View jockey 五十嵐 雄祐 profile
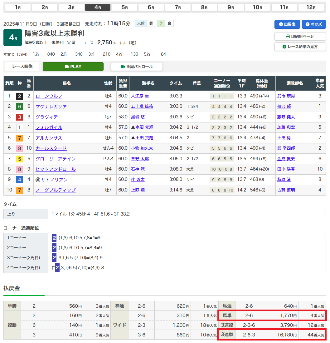Viewport: 330px width, 343px height. [x=142, y=107]
